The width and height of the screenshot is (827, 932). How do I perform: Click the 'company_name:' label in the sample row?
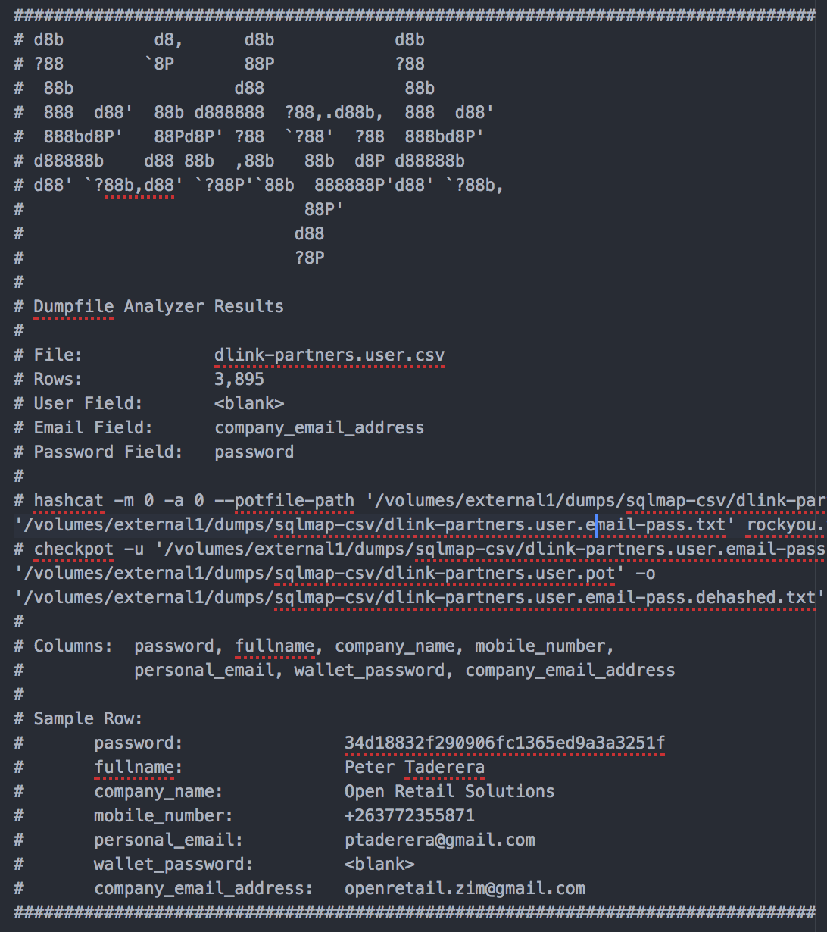click(x=158, y=791)
